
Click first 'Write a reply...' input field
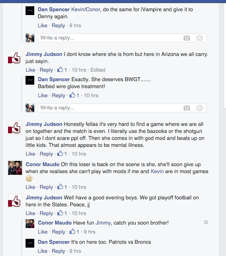click(122, 38)
